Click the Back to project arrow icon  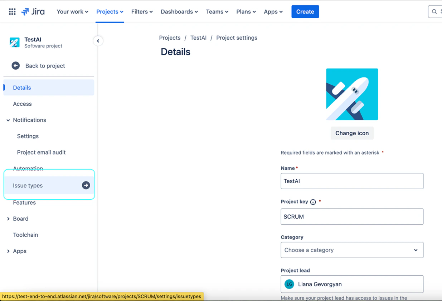(x=15, y=66)
